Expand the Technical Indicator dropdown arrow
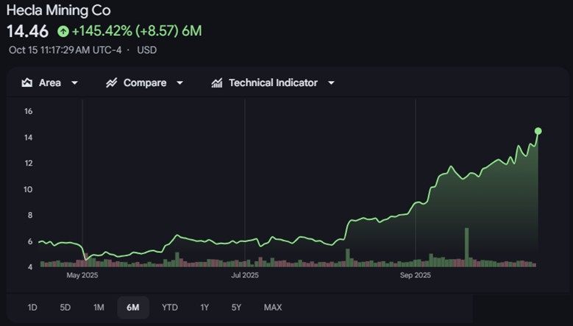The height and width of the screenshot is (326, 573). 331,83
